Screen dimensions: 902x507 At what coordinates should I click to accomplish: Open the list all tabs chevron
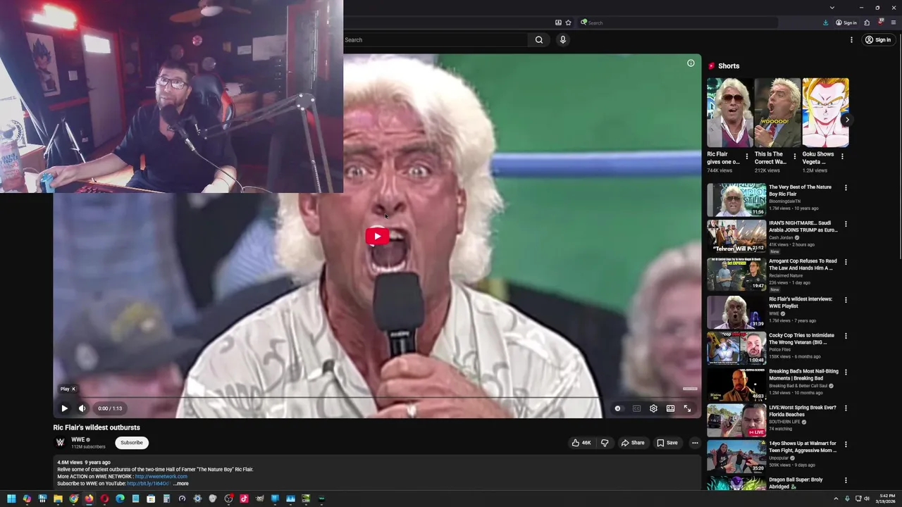click(x=832, y=8)
